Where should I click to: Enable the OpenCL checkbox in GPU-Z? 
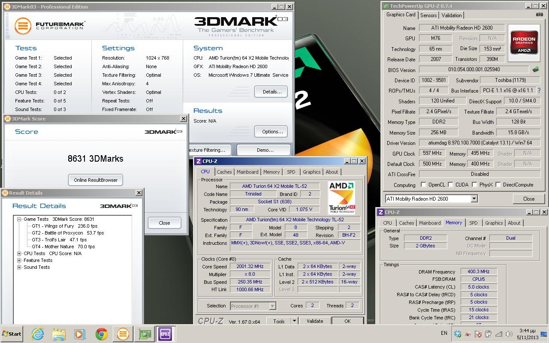click(x=423, y=185)
